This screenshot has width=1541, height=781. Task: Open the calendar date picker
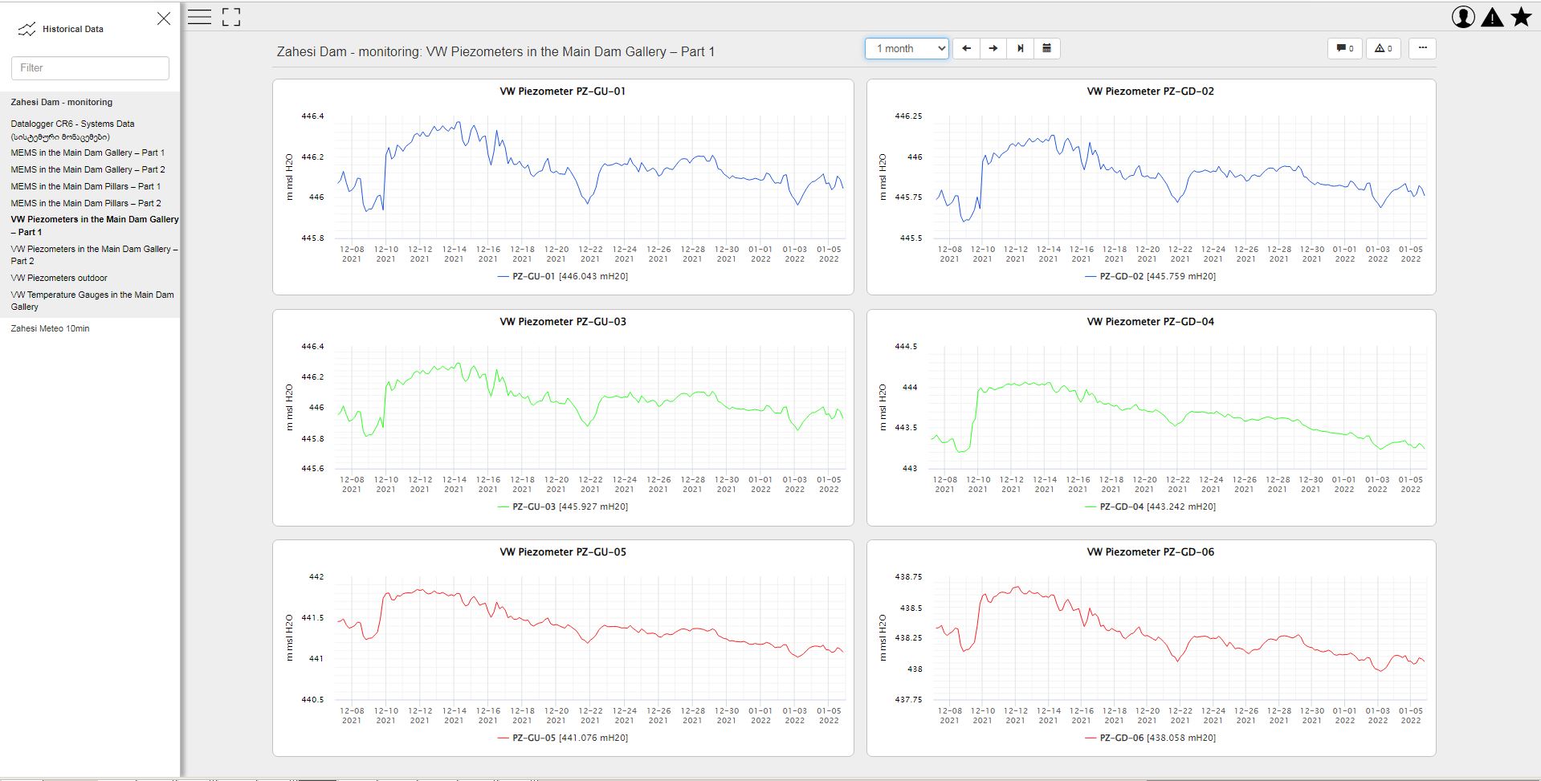coord(1046,48)
